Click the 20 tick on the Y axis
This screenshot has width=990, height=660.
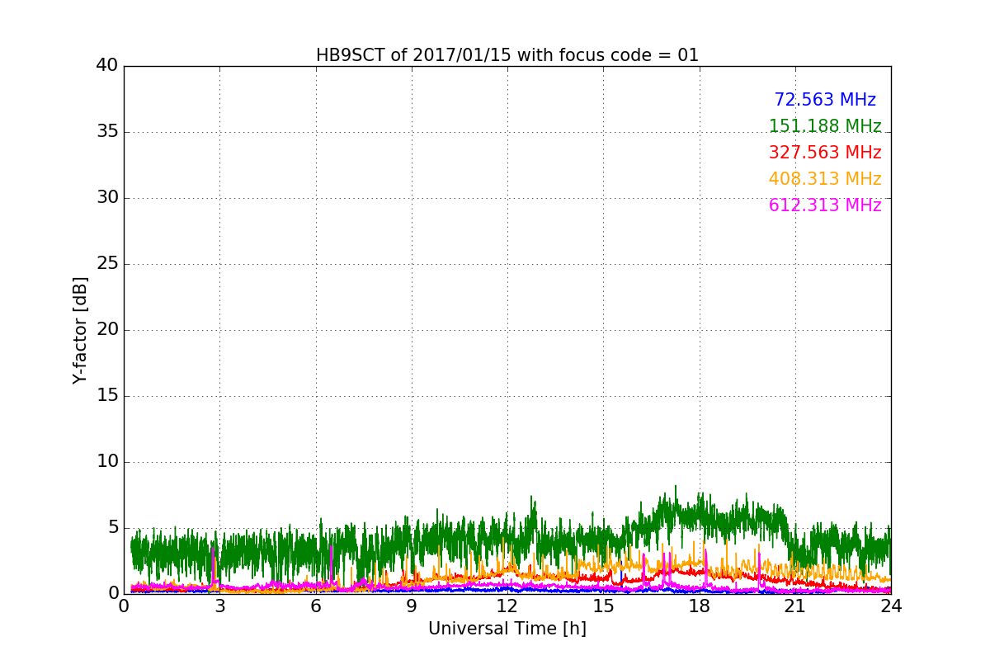(107, 329)
